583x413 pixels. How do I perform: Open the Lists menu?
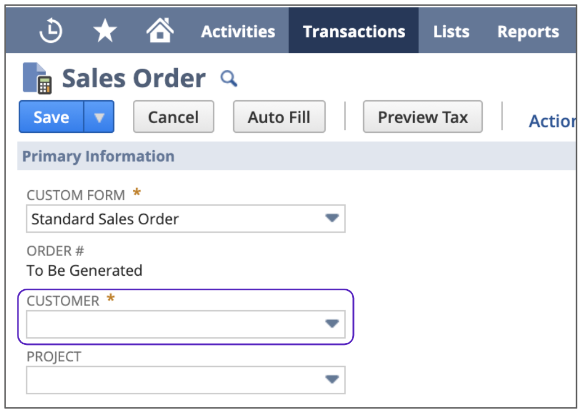click(x=451, y=32)
